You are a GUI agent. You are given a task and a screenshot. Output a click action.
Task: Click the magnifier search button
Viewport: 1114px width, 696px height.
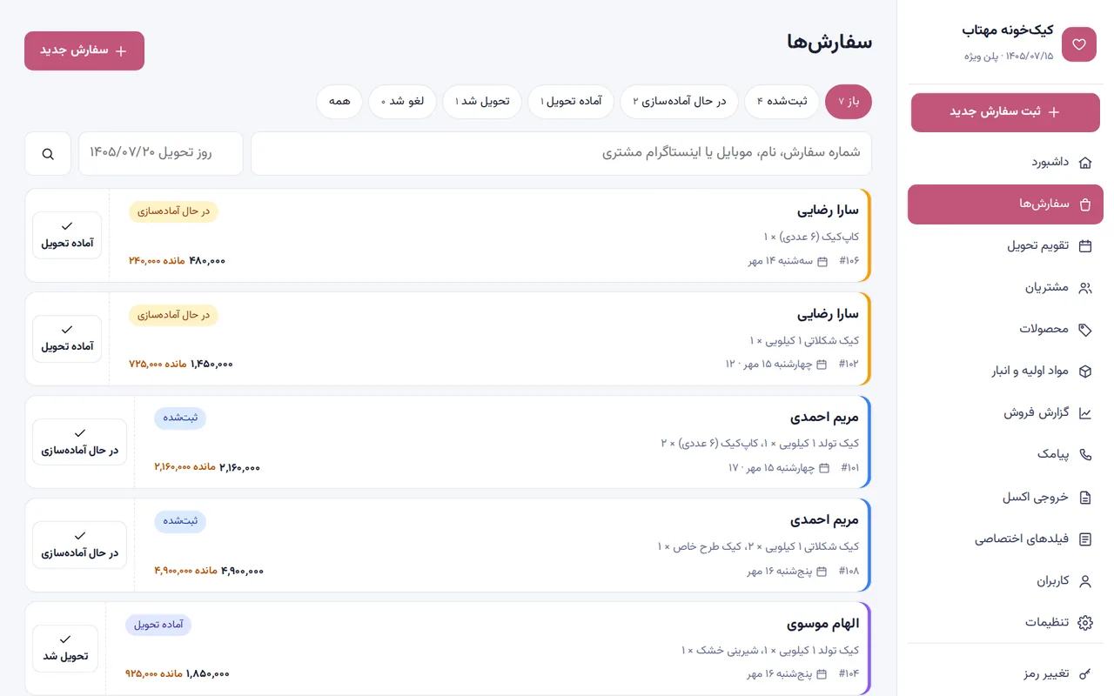pyautogui.click(x=48, y=154)
